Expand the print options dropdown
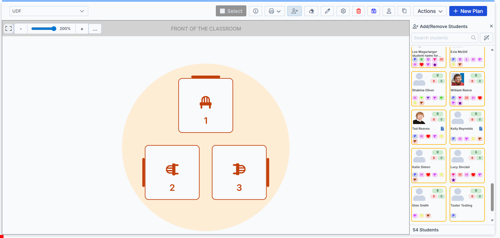The image size is (500, 238). pyautogui.click(x=274, y=11)
